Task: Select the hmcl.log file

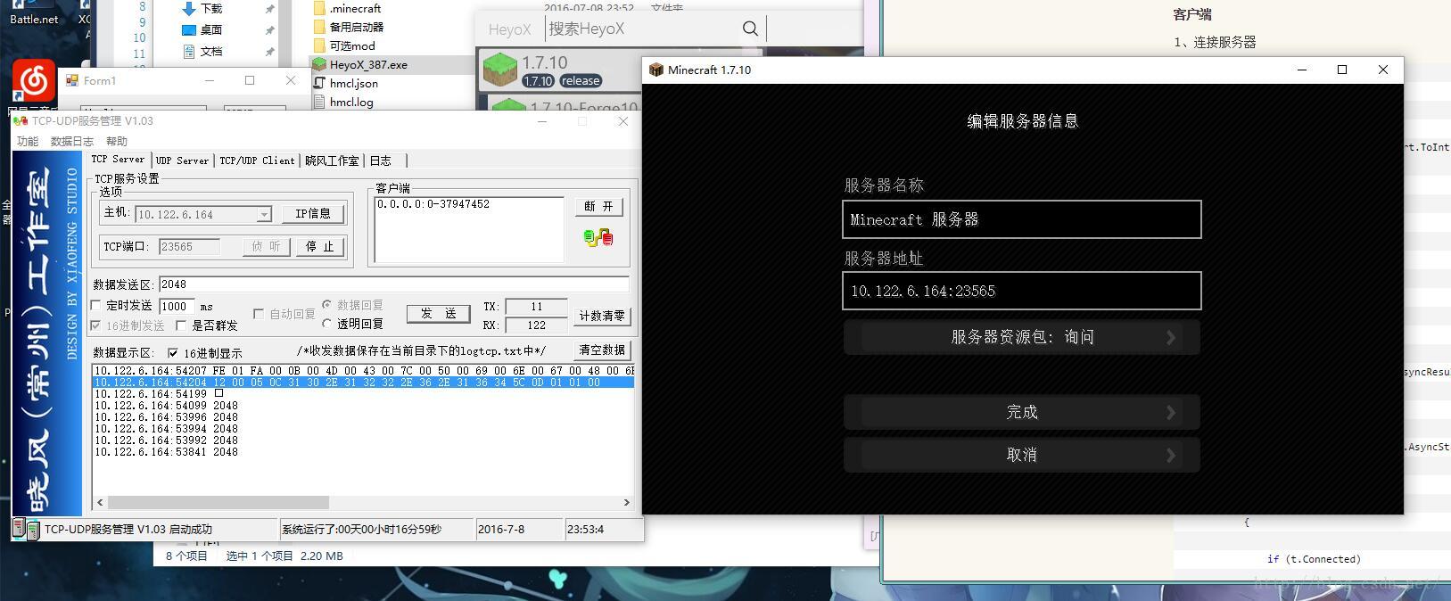Action: (x=344, y=102)
